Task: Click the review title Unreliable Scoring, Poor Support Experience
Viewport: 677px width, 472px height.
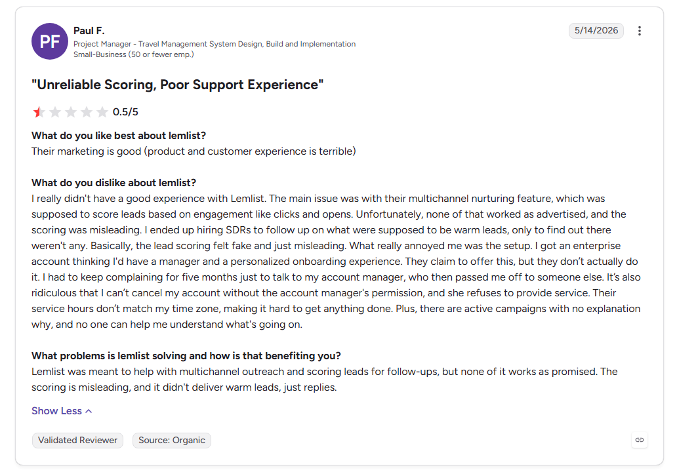Action: coord(178,85)
